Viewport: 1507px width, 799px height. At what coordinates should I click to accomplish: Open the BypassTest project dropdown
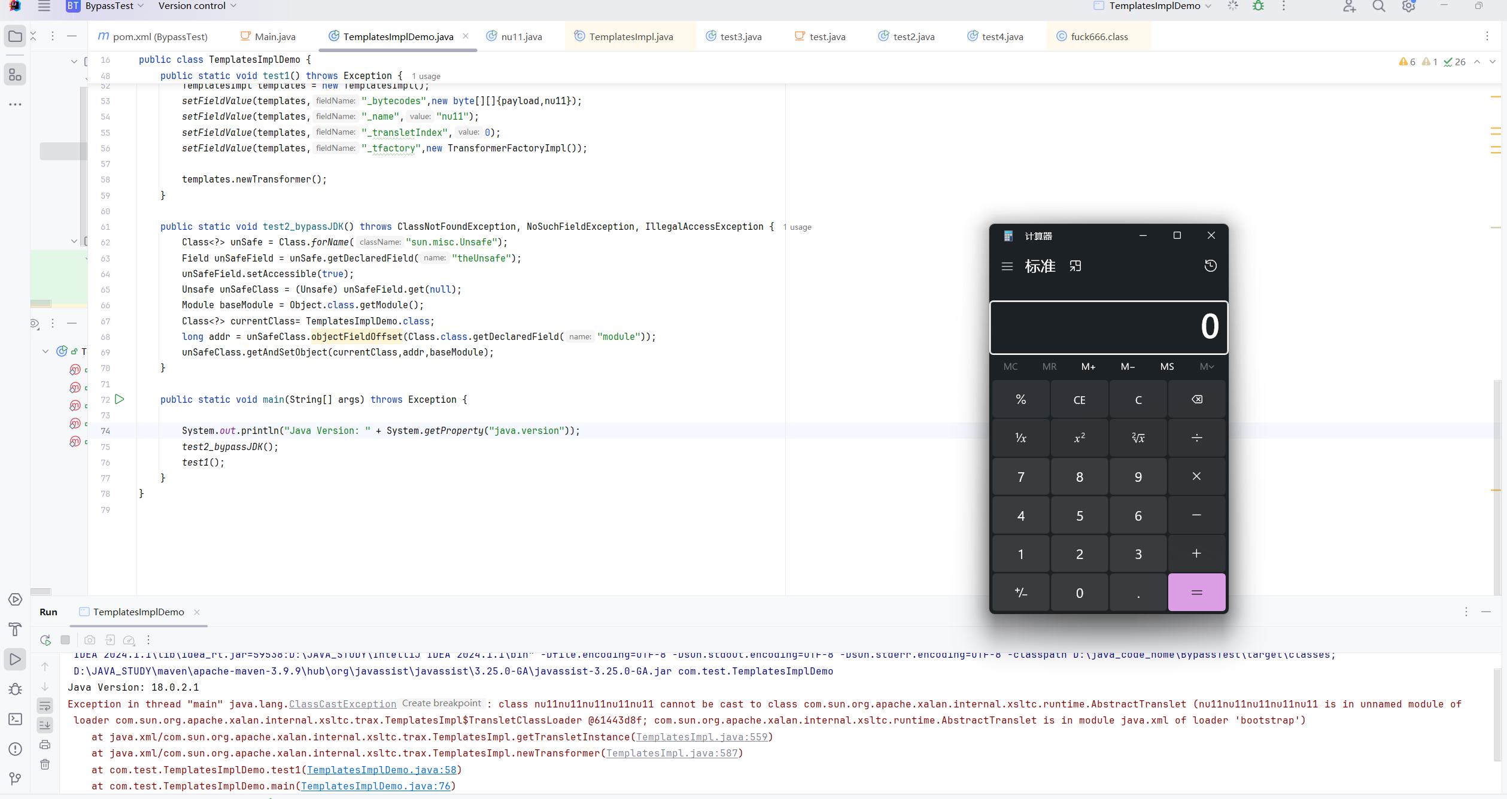[105, 6]
